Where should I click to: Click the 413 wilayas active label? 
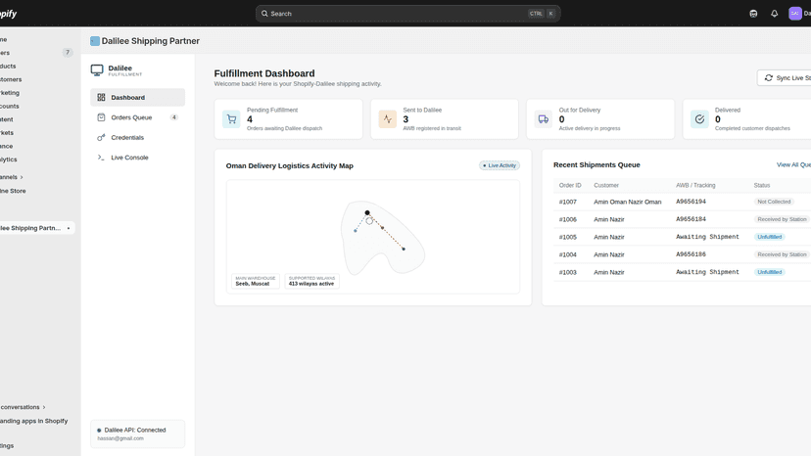point(311,281)
